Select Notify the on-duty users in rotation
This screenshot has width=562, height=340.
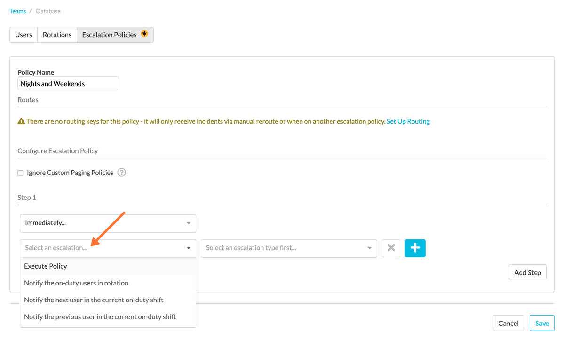click(x=76, y=283)
